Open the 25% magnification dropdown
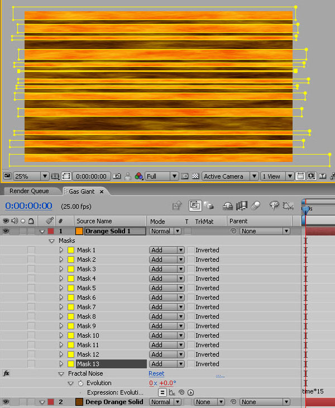The width and height of the screenshot is (335, 408). tap(31, 176)
